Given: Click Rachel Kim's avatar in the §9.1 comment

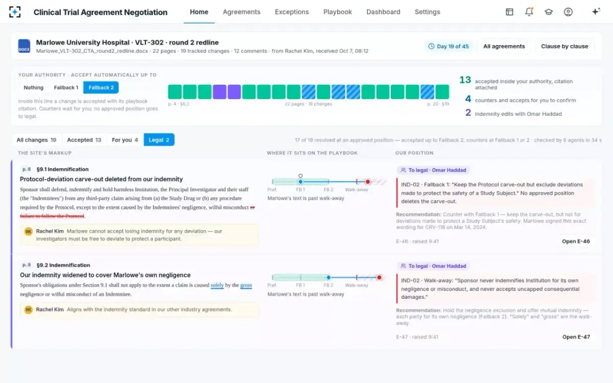Looking at the screenshot, I should [x=29, y=231].
